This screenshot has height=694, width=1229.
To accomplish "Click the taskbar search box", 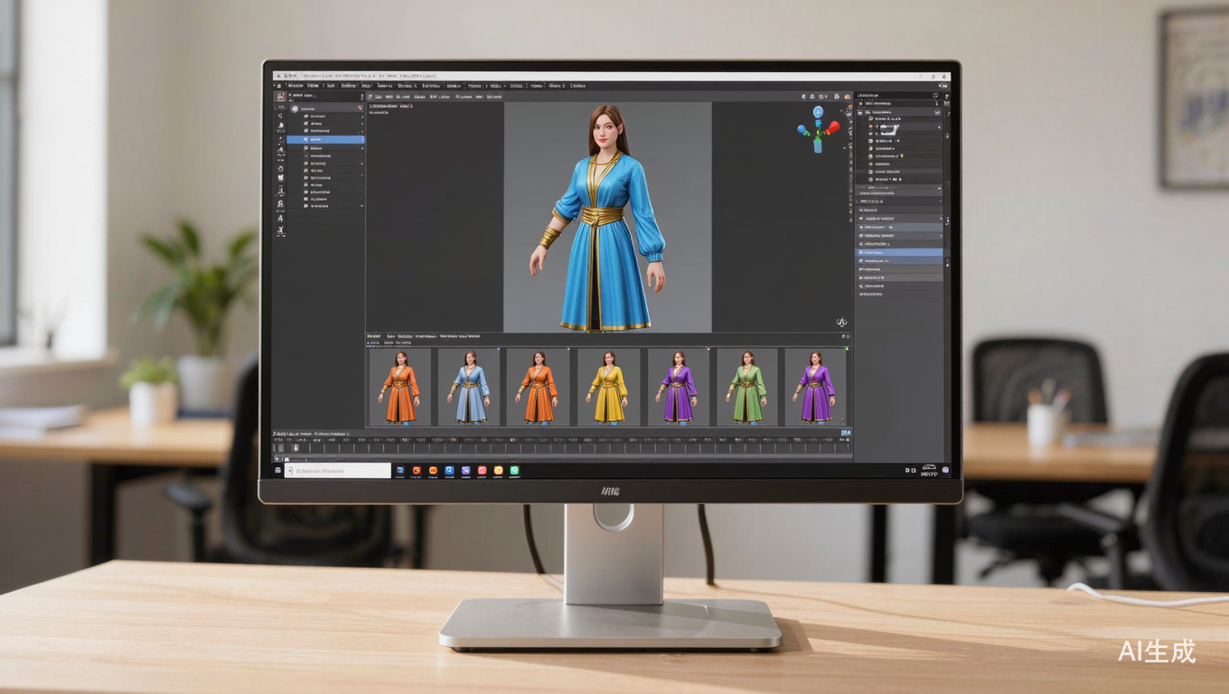I will click(x=339, y=471).
